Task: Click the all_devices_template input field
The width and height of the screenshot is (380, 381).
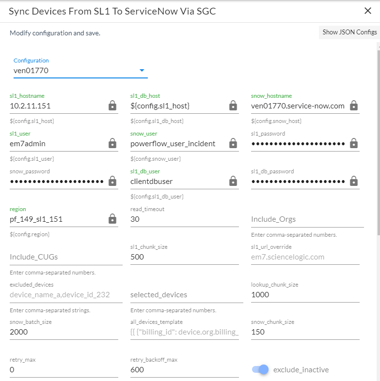Action: (x=185, y=332)
